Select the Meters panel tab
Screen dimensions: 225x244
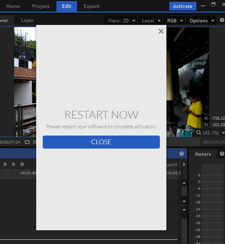click(x=203, y=154)
